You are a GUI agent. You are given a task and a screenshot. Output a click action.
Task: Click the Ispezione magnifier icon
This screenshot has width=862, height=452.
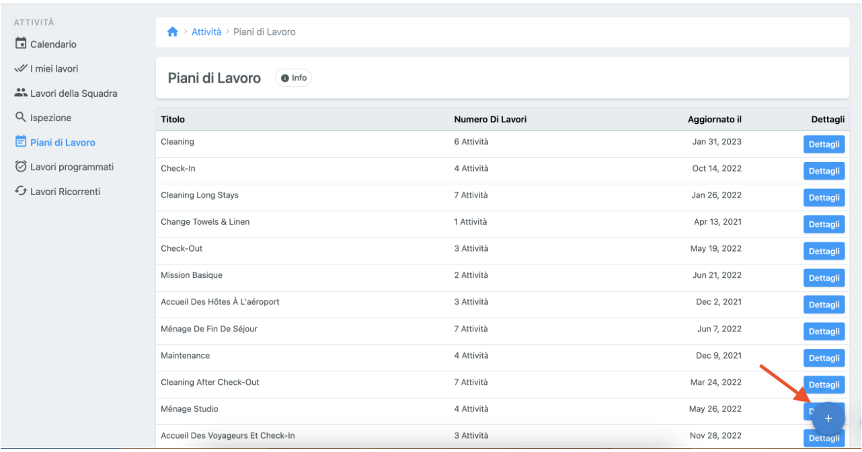[21, 118]
